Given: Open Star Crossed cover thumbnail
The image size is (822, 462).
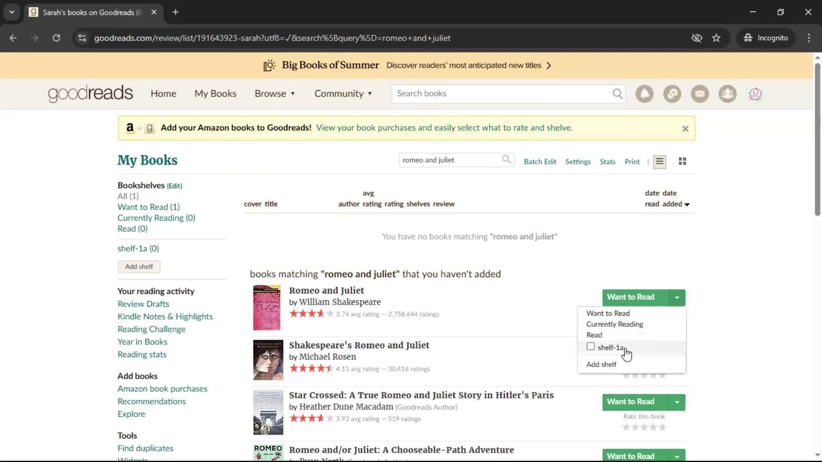Looking at the screenshot, I should pyautogui.click(x=268, y=412).
